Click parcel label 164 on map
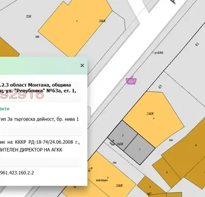The image size is (205, 197). click(115, 163)
